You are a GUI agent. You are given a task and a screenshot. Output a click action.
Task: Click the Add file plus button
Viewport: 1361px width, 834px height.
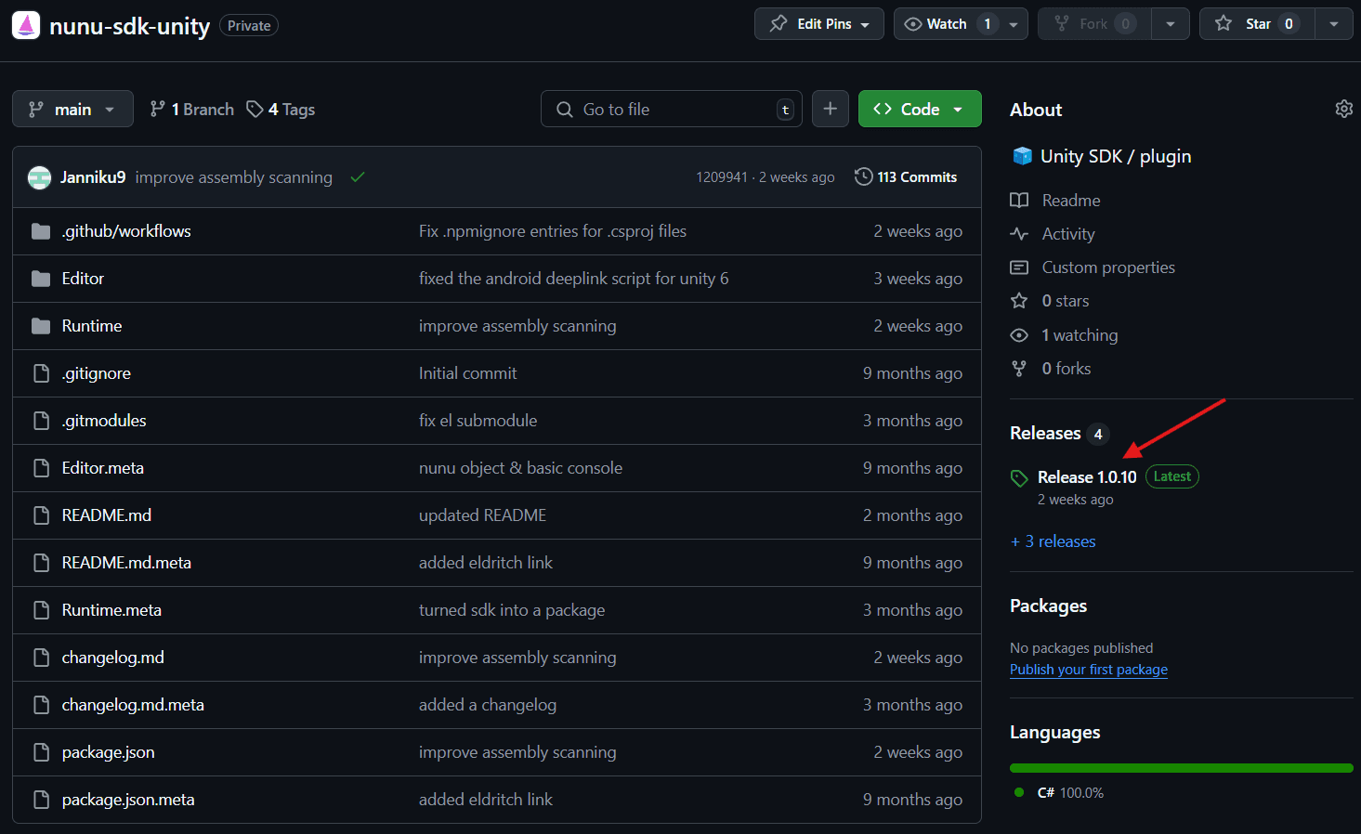point(831,109)
